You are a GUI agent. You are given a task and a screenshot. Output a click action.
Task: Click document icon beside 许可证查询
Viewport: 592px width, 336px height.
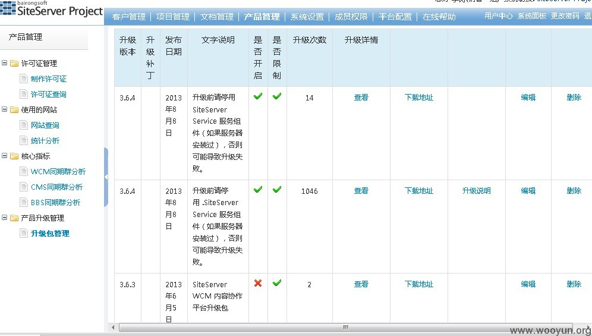(x=24, y=94)
